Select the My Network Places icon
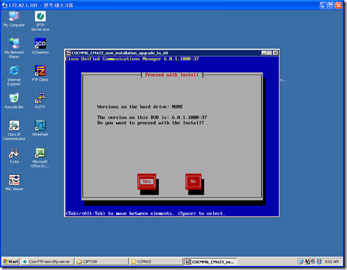This screenshot has height=270, width=347. [14, 48]
